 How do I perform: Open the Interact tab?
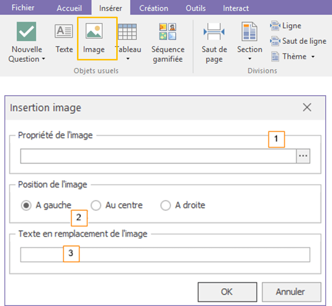pos(236,8)
